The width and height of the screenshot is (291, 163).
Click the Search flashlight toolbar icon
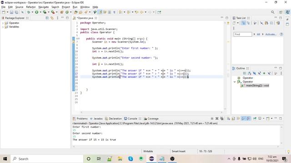(x=86, y=12)
